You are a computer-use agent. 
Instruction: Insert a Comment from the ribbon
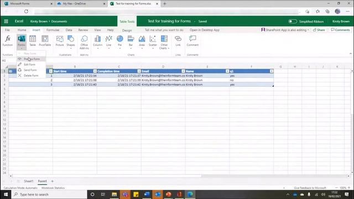[192, 41]
